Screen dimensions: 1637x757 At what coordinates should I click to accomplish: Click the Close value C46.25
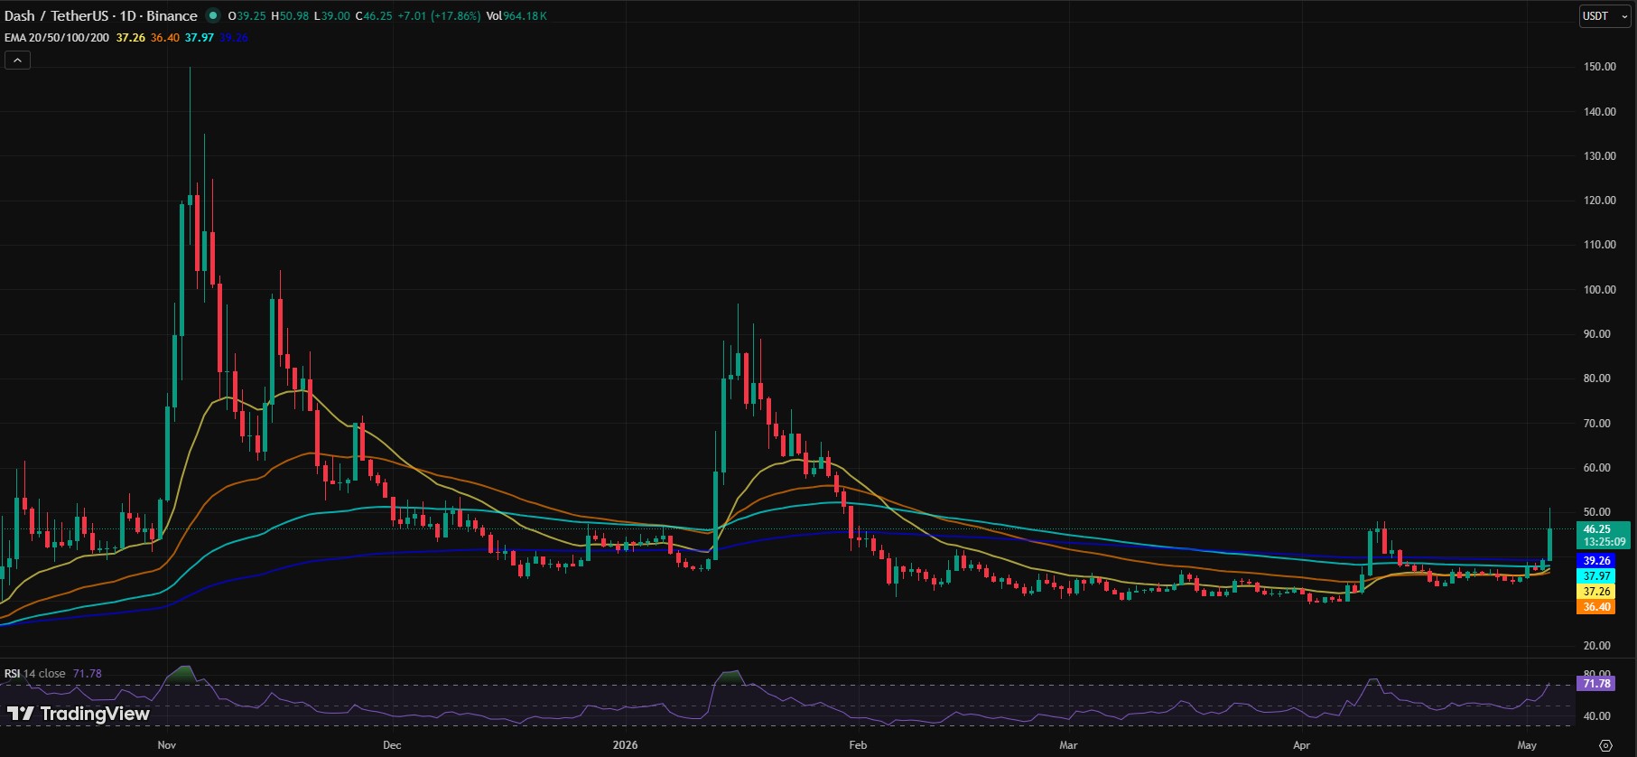tap(373, 16)
